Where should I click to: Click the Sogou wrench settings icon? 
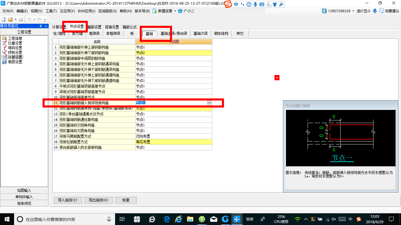[281, 4]
